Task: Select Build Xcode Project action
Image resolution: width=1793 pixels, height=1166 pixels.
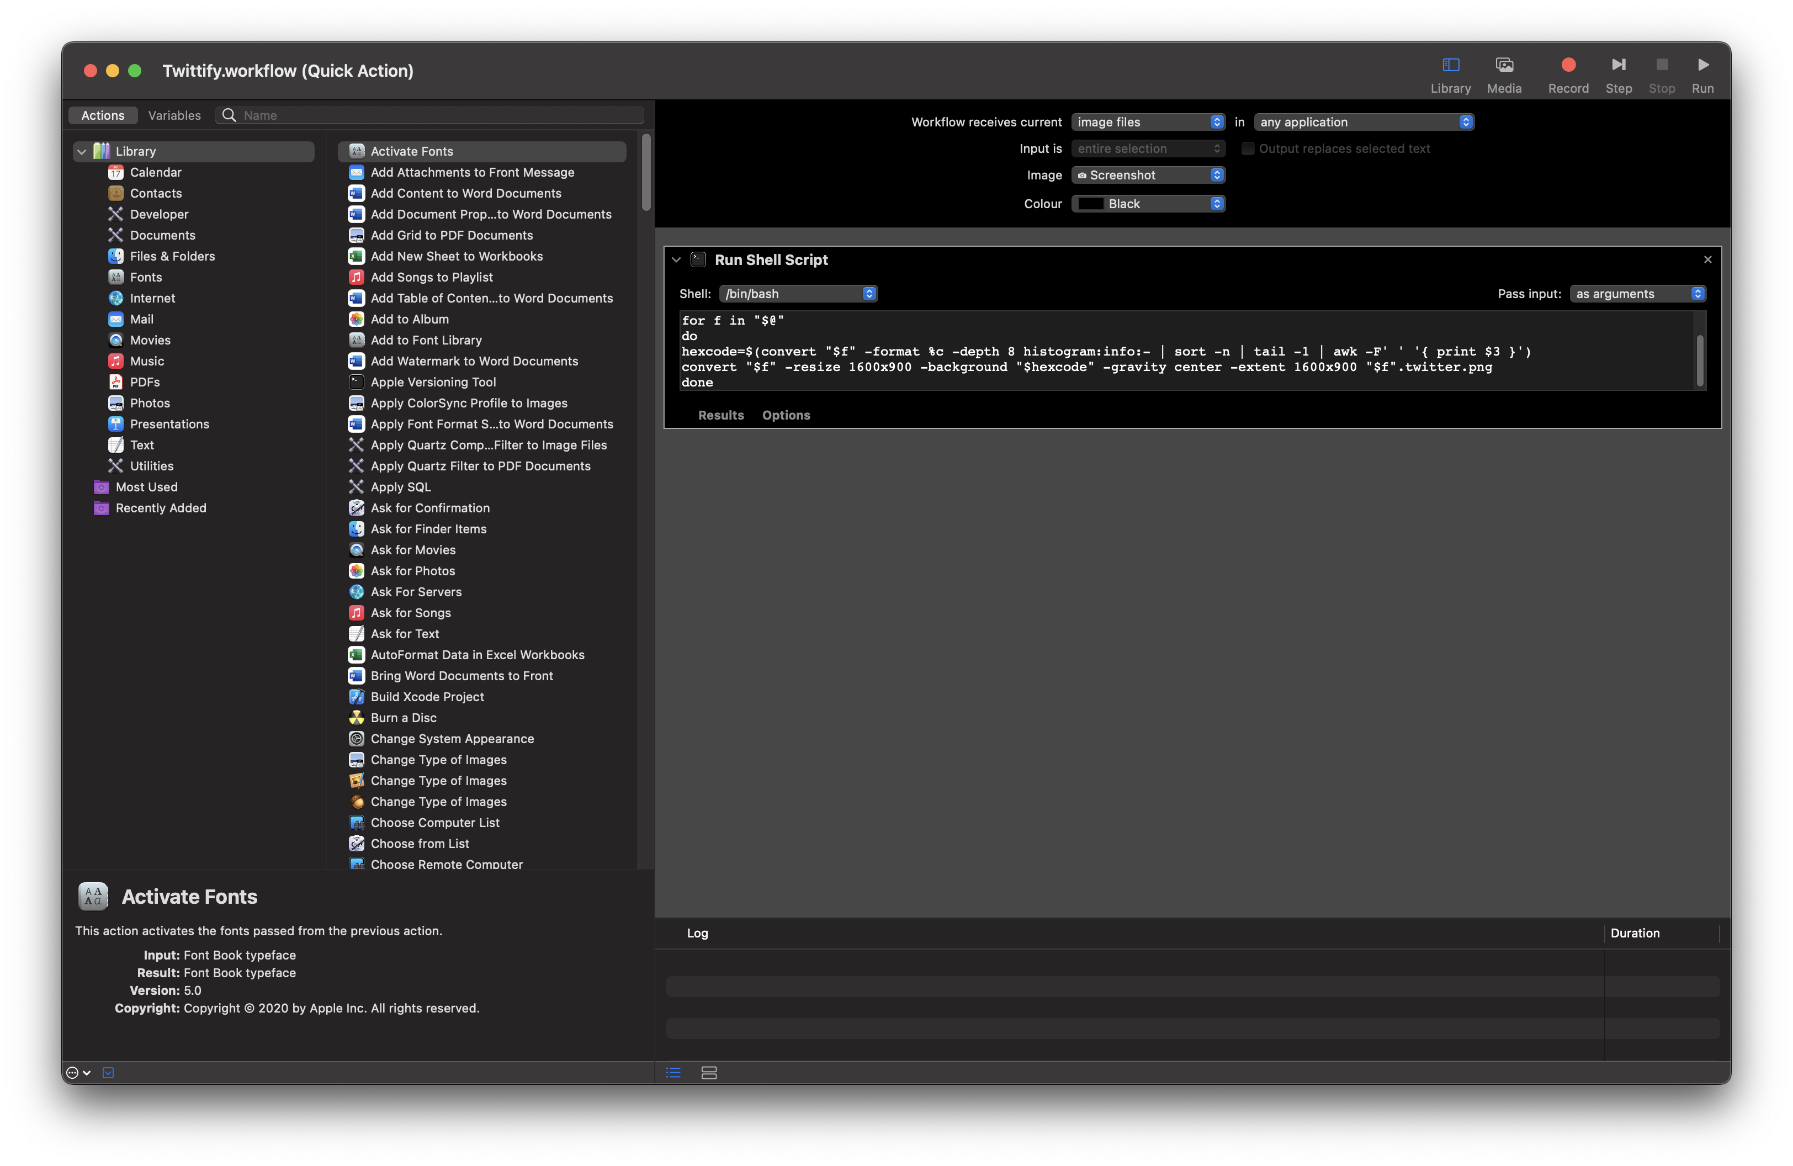Action: [x=426, y=697]
